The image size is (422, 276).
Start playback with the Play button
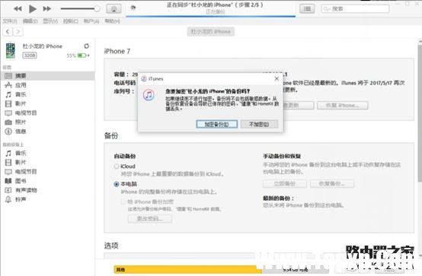coord(33,9)
